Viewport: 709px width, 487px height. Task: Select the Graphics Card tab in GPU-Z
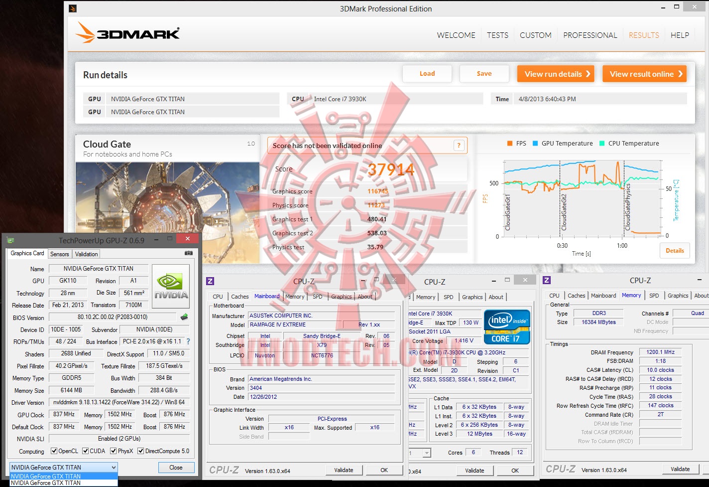pos(27,253)
